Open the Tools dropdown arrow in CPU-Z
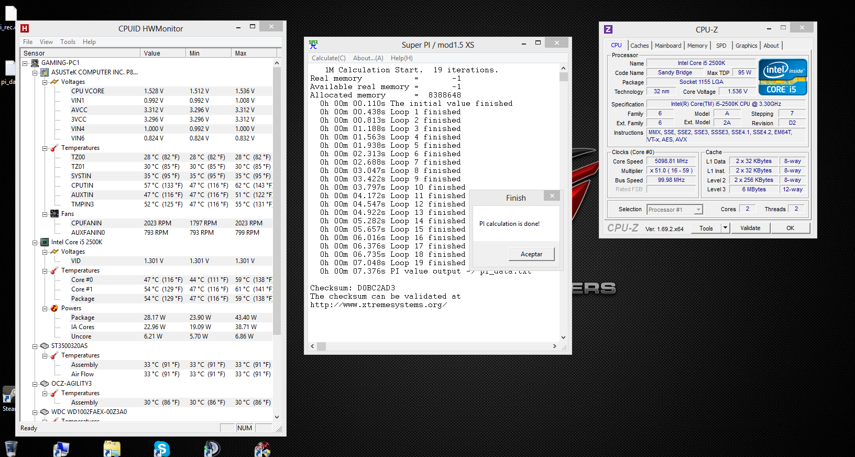Image resolution: width=855 pixels, height=457 pixels. (725, 228)
